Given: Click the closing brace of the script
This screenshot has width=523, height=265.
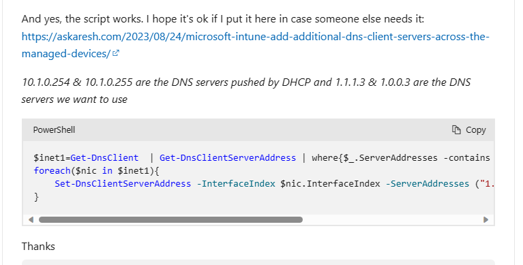Looking at the screenshot, I should pos(36,197).
